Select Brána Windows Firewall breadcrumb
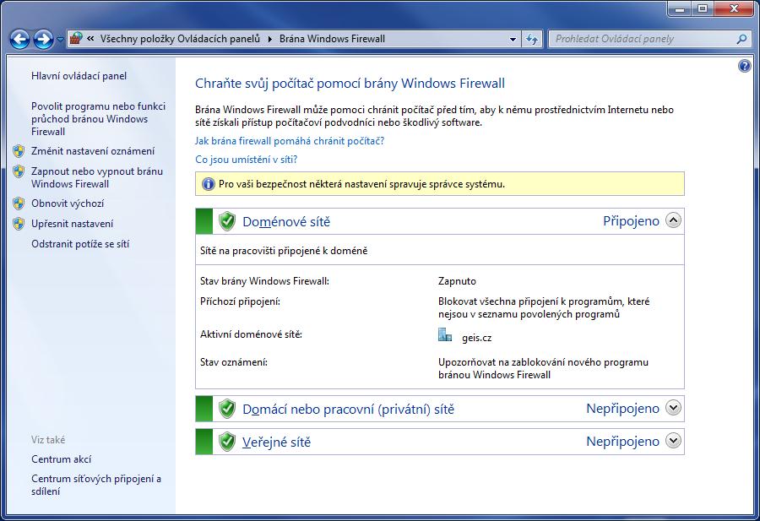The height and width of the screenshot is (521, 760). coord(332,39)
